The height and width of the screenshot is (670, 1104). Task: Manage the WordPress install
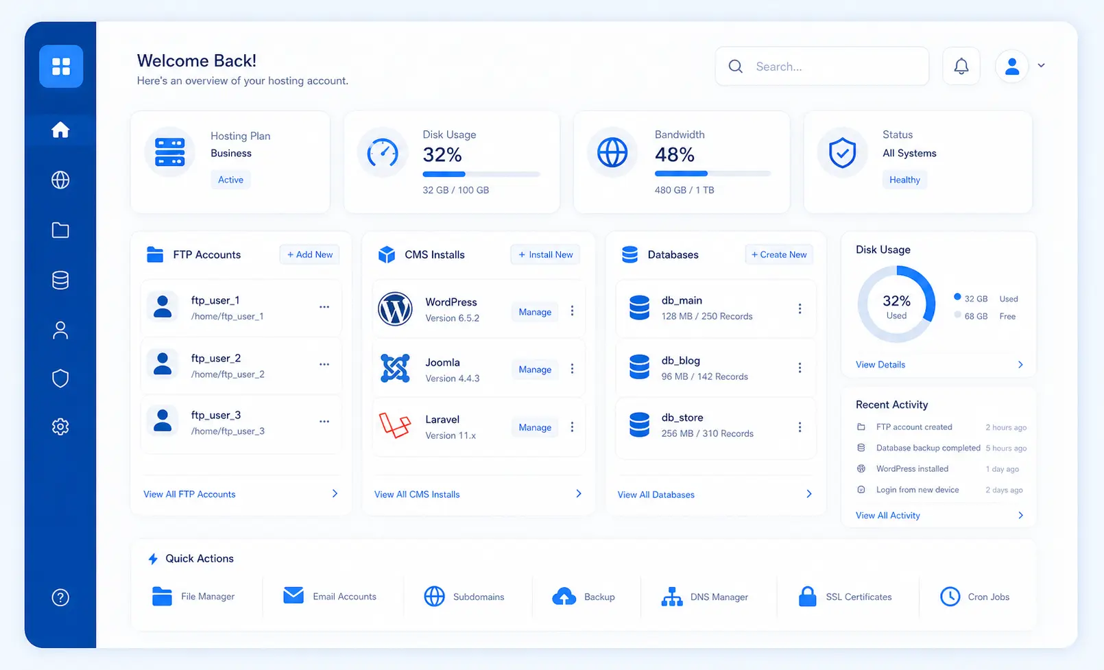(535, 311)
